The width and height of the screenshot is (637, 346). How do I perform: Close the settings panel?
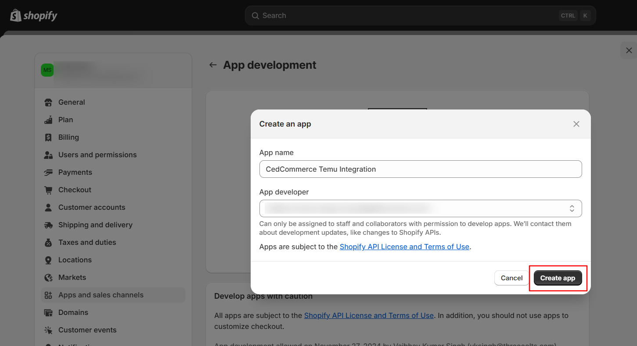tap(629, 50)
